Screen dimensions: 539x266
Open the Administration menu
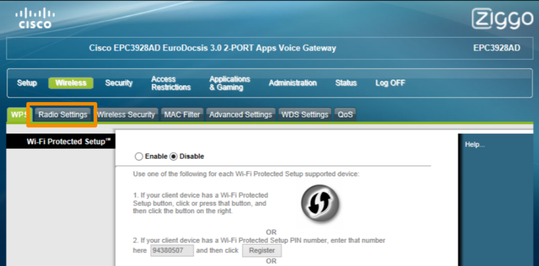(293, 83)
